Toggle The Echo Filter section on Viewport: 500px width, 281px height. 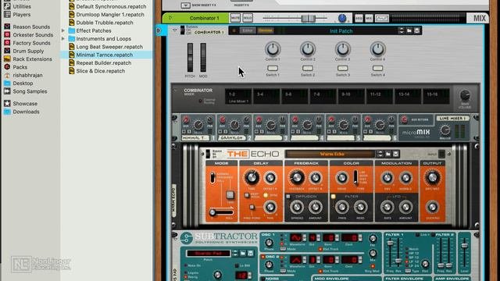tap(334, 197)
